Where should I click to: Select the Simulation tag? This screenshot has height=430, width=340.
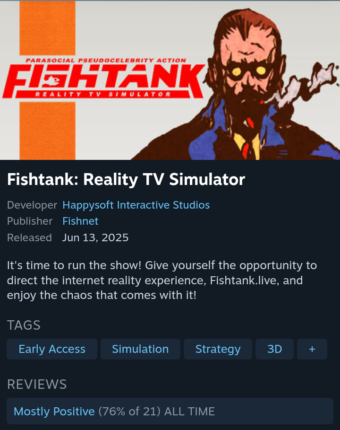click(140, 349)
